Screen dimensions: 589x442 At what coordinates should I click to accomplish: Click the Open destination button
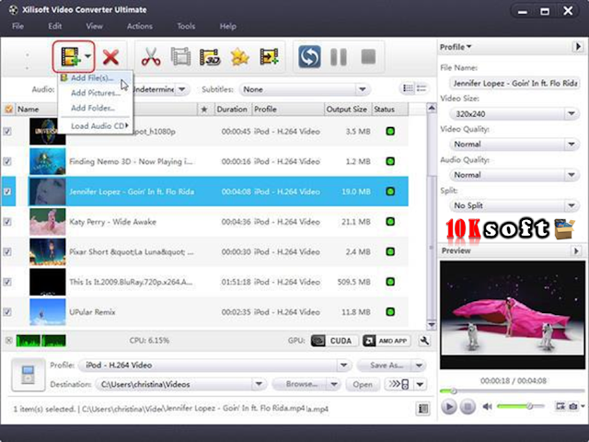(x=363, y=384)
